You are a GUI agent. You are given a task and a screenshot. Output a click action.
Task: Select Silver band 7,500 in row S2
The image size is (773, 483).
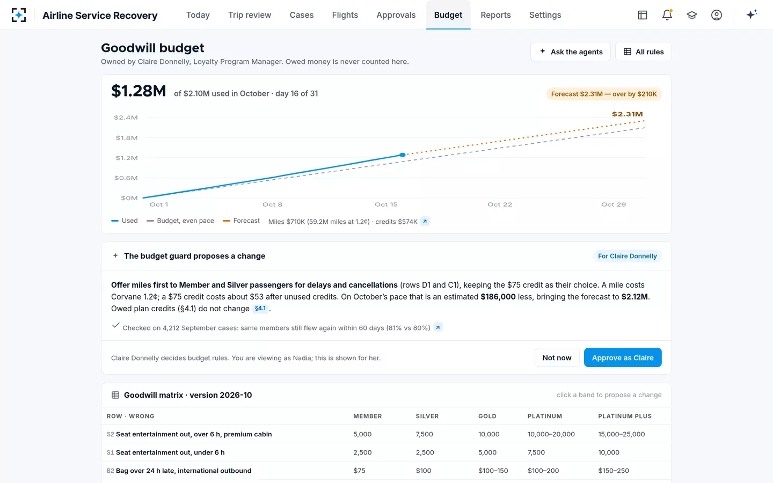pyautogui.click(x=425, y=434)
